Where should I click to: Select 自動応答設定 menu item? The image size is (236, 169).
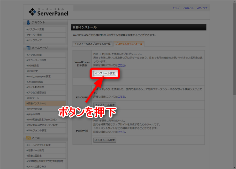(45, 156)
